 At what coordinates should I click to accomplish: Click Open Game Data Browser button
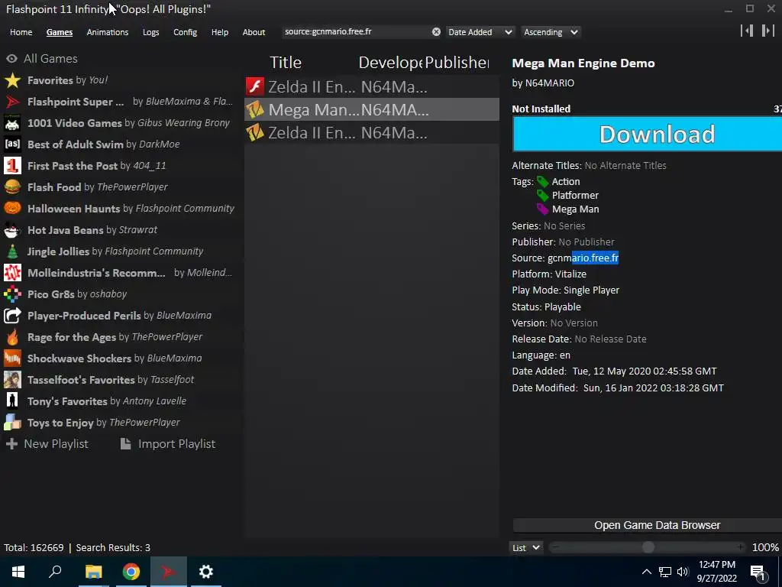pos(648,525)
